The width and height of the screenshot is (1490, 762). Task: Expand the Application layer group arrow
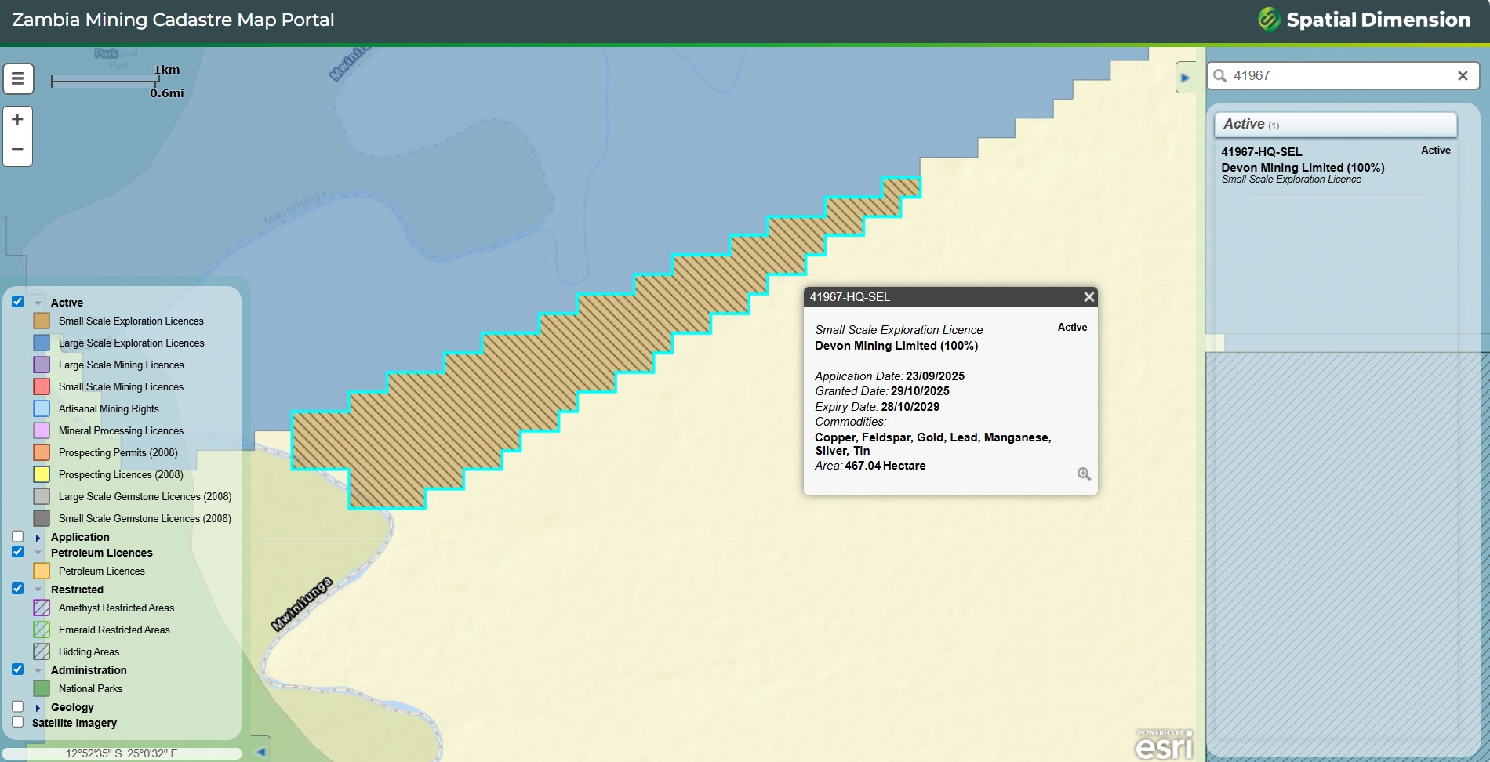[38, 537]
